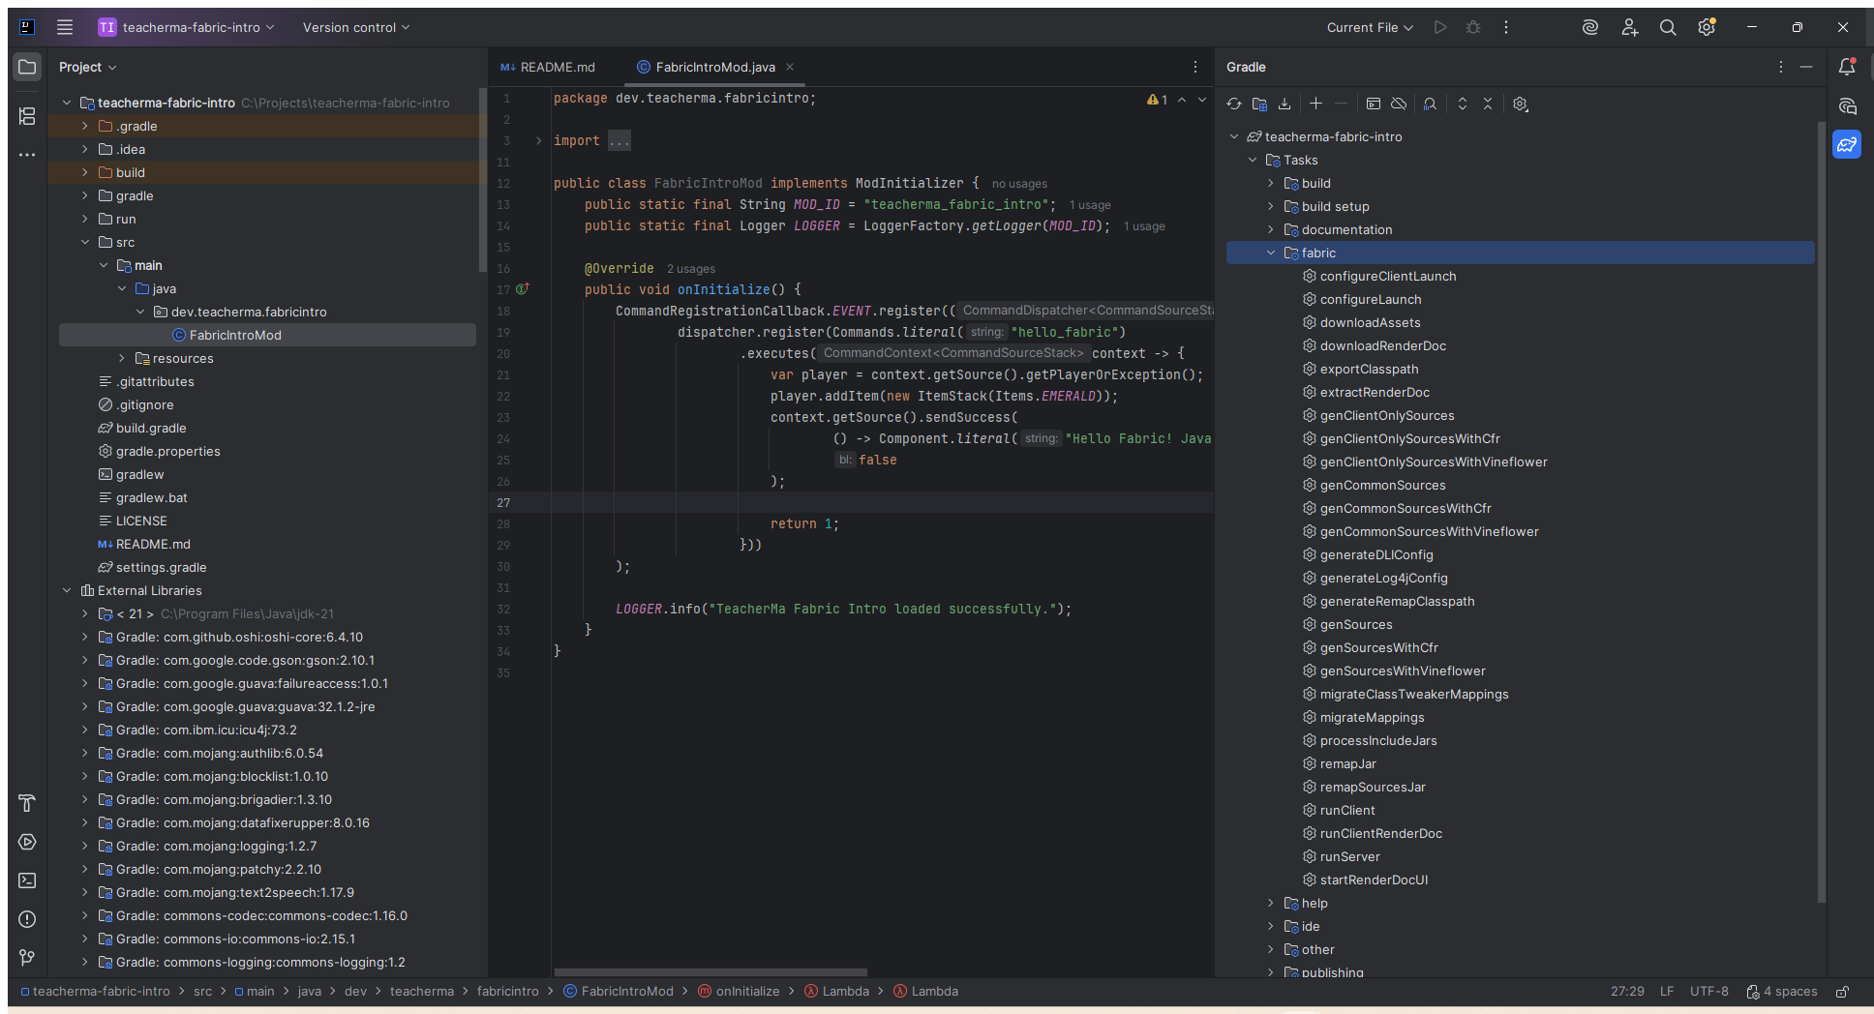This screenshot has width=1874, height=1014.
Task: Collapse all nodes in Gradle tree
Action: point(1488,104)
